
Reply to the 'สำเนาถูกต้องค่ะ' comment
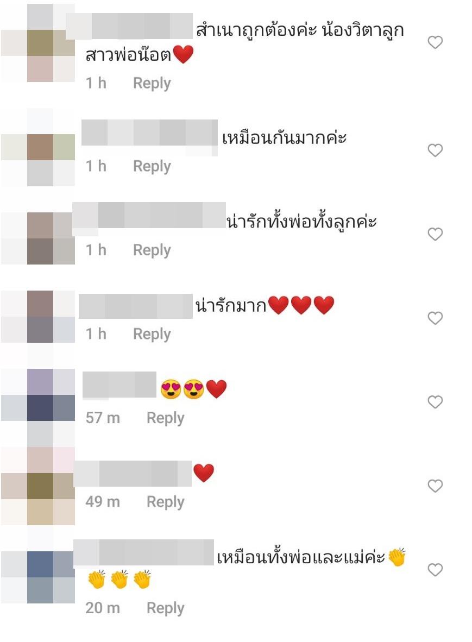pyautogui.click(x=152, y=83)
